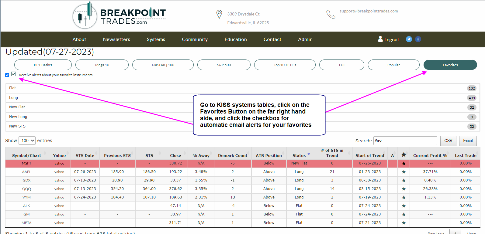
Task: Select the DJI filter
Action: (342, 65)
